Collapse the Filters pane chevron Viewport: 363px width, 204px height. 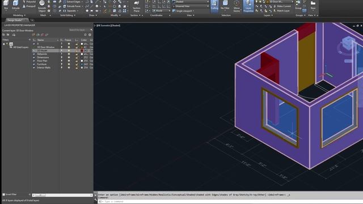(x=29, y=40)
